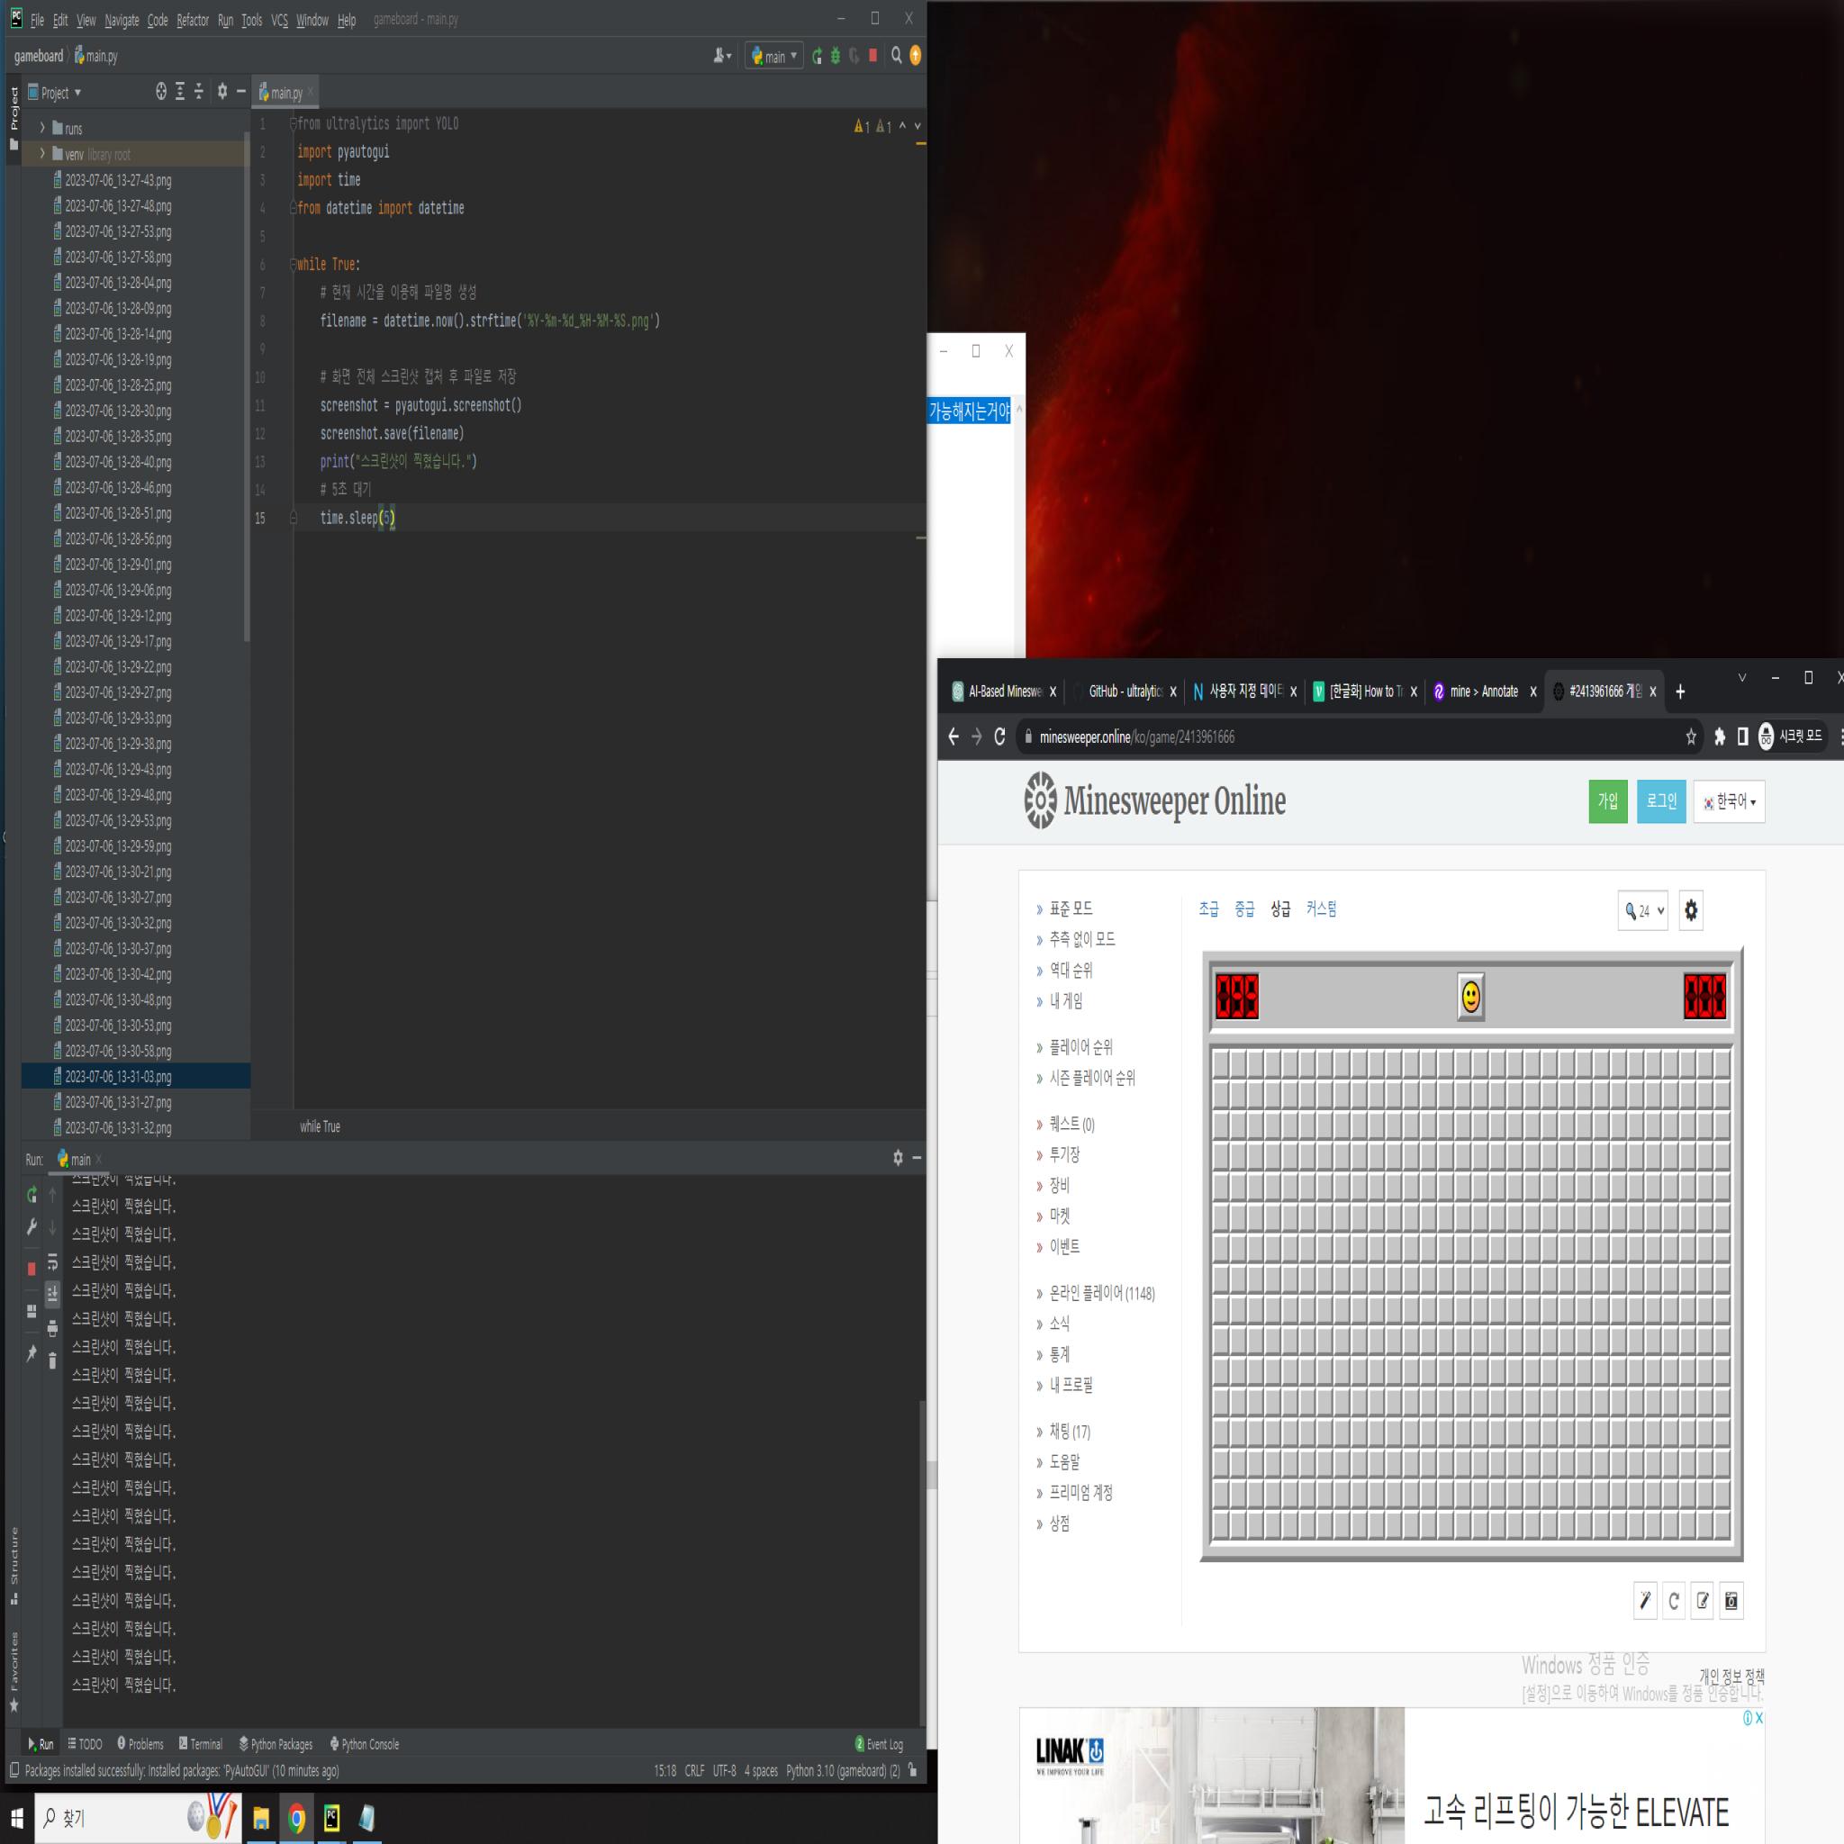1844x1844 pixels.
Task: Open Search Everywhere magnifier in PyCharm
Action: [896, 57]
